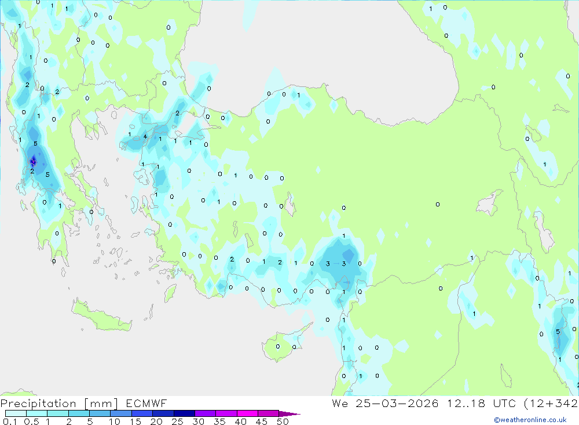Click the '4' precipitation value on the map
This screenshot has width=579, height=425.
[145, 136]
